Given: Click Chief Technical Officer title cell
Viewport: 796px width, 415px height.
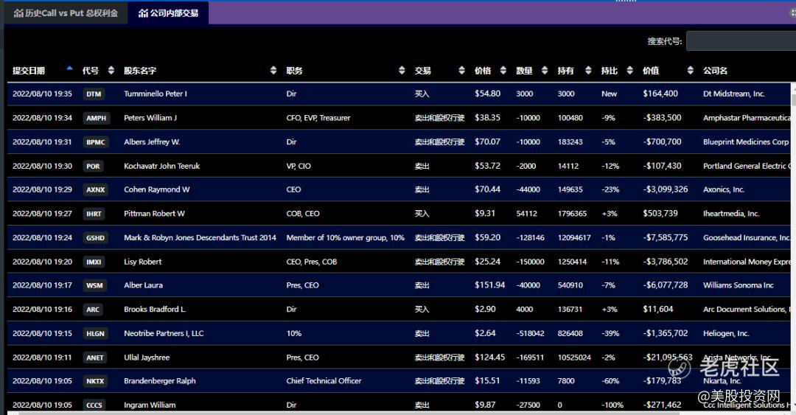Looking at the screenshot, I should pyautogui.click(x=324, y=381).
